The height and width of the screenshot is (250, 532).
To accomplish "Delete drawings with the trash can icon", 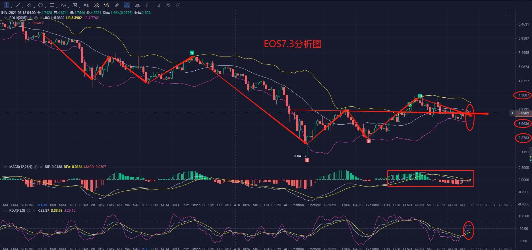I will point(178,5).
